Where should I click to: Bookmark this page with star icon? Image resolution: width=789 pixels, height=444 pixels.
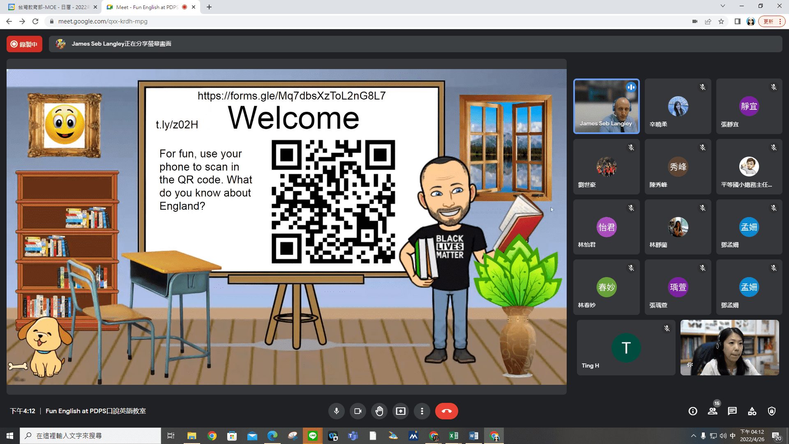(x=721, y=21)
